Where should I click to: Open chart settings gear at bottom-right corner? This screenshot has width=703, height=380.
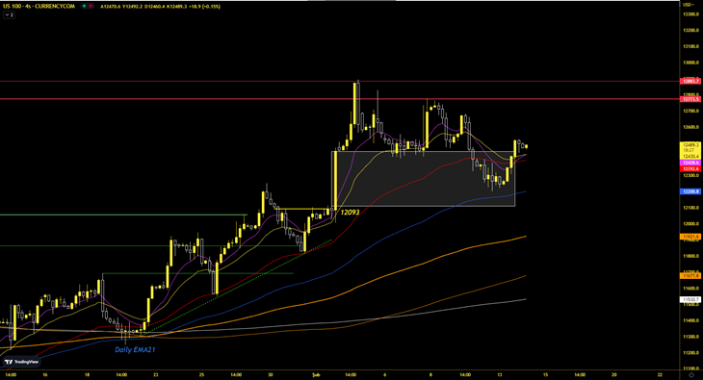(x=690, y=374)
